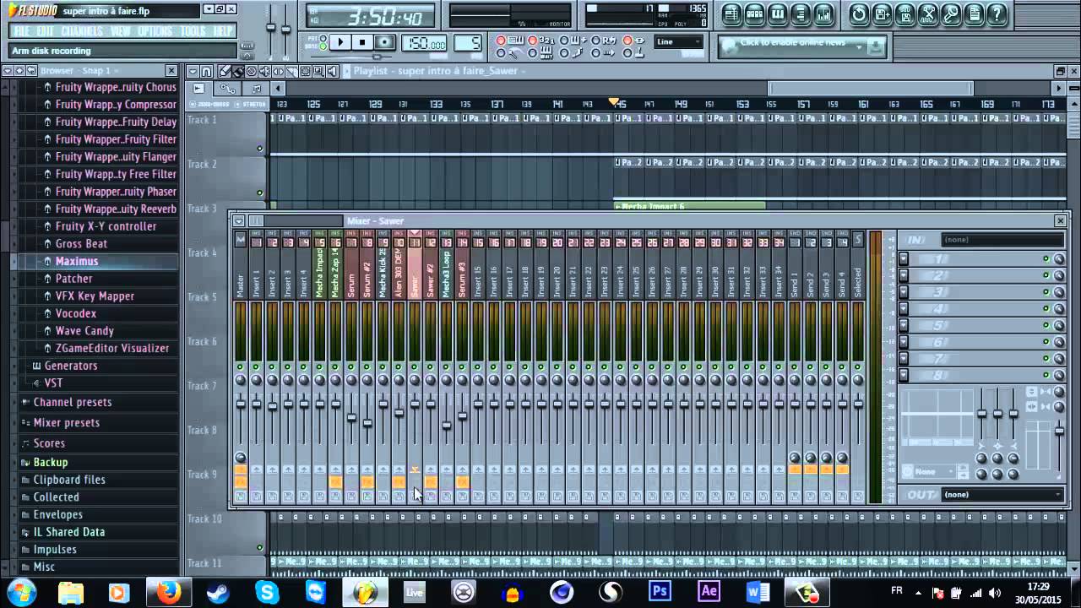Click the Stop transport button
This screenshot has height=608, width=1081.
[362, 42]
